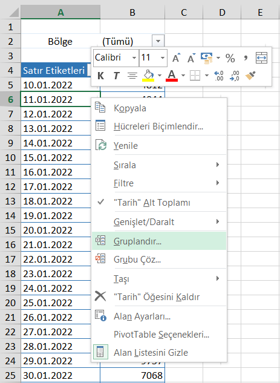This screenshot has width=280, height=383.
Task: Expand the Taşı submenu arrow
Action: (x=218, y=278)
